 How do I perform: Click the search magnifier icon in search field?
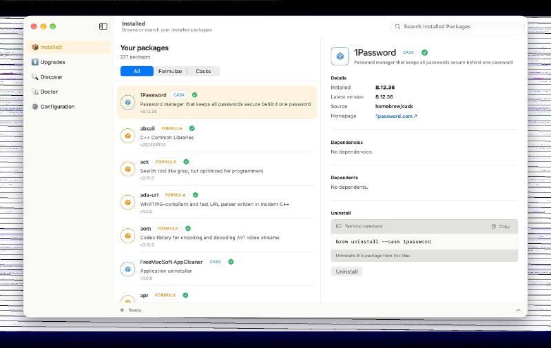[397, 26]
